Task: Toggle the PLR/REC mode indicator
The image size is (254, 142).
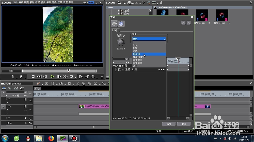Action: [89, 3]
